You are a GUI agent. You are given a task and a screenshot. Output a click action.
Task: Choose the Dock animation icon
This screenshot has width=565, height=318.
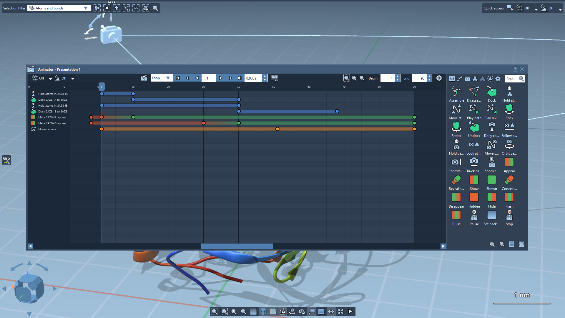(x=491, y=92)
